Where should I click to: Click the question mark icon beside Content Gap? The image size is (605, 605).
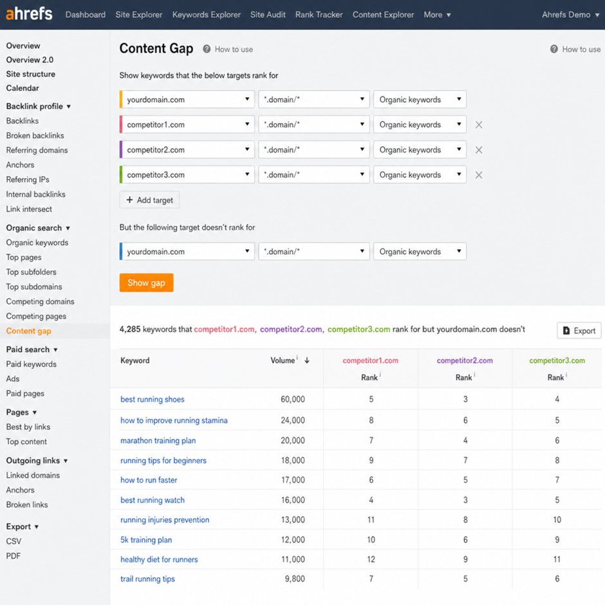pyautogui.click(x=207, y=49)
